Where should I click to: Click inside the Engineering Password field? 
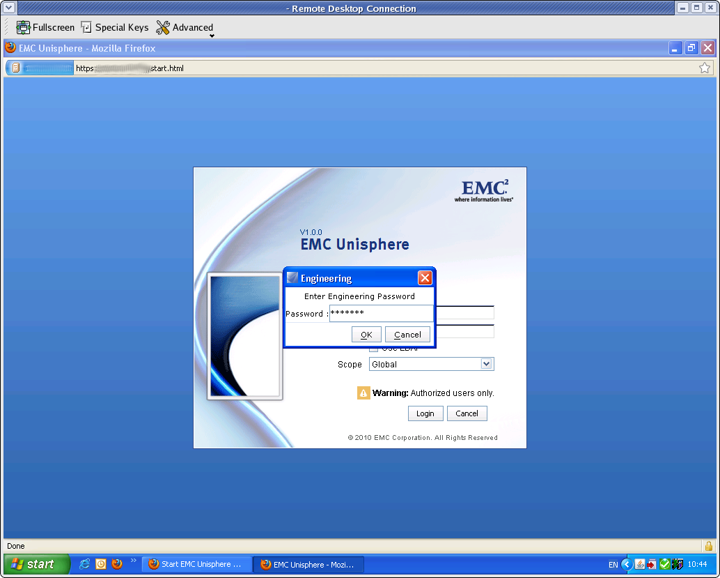[x=381, y=312]
